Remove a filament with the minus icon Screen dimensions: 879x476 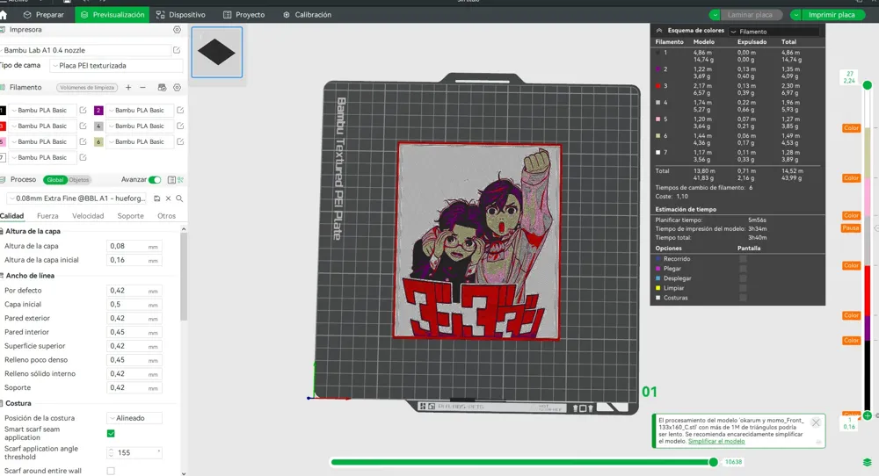(143, 88)
